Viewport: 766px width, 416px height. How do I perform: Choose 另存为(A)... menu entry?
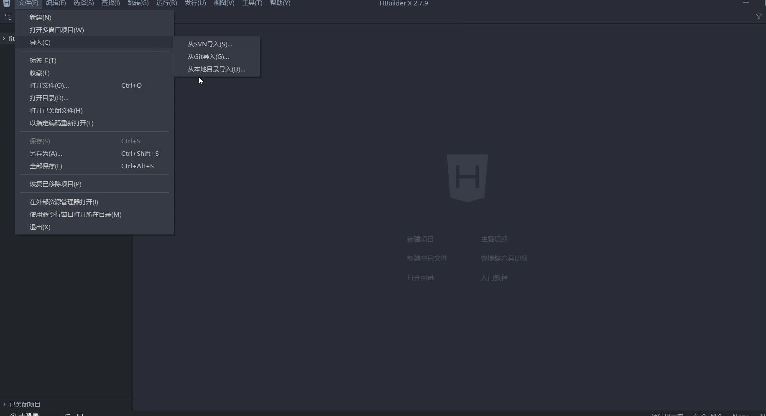pyautogui.click(x=94, y=154)
